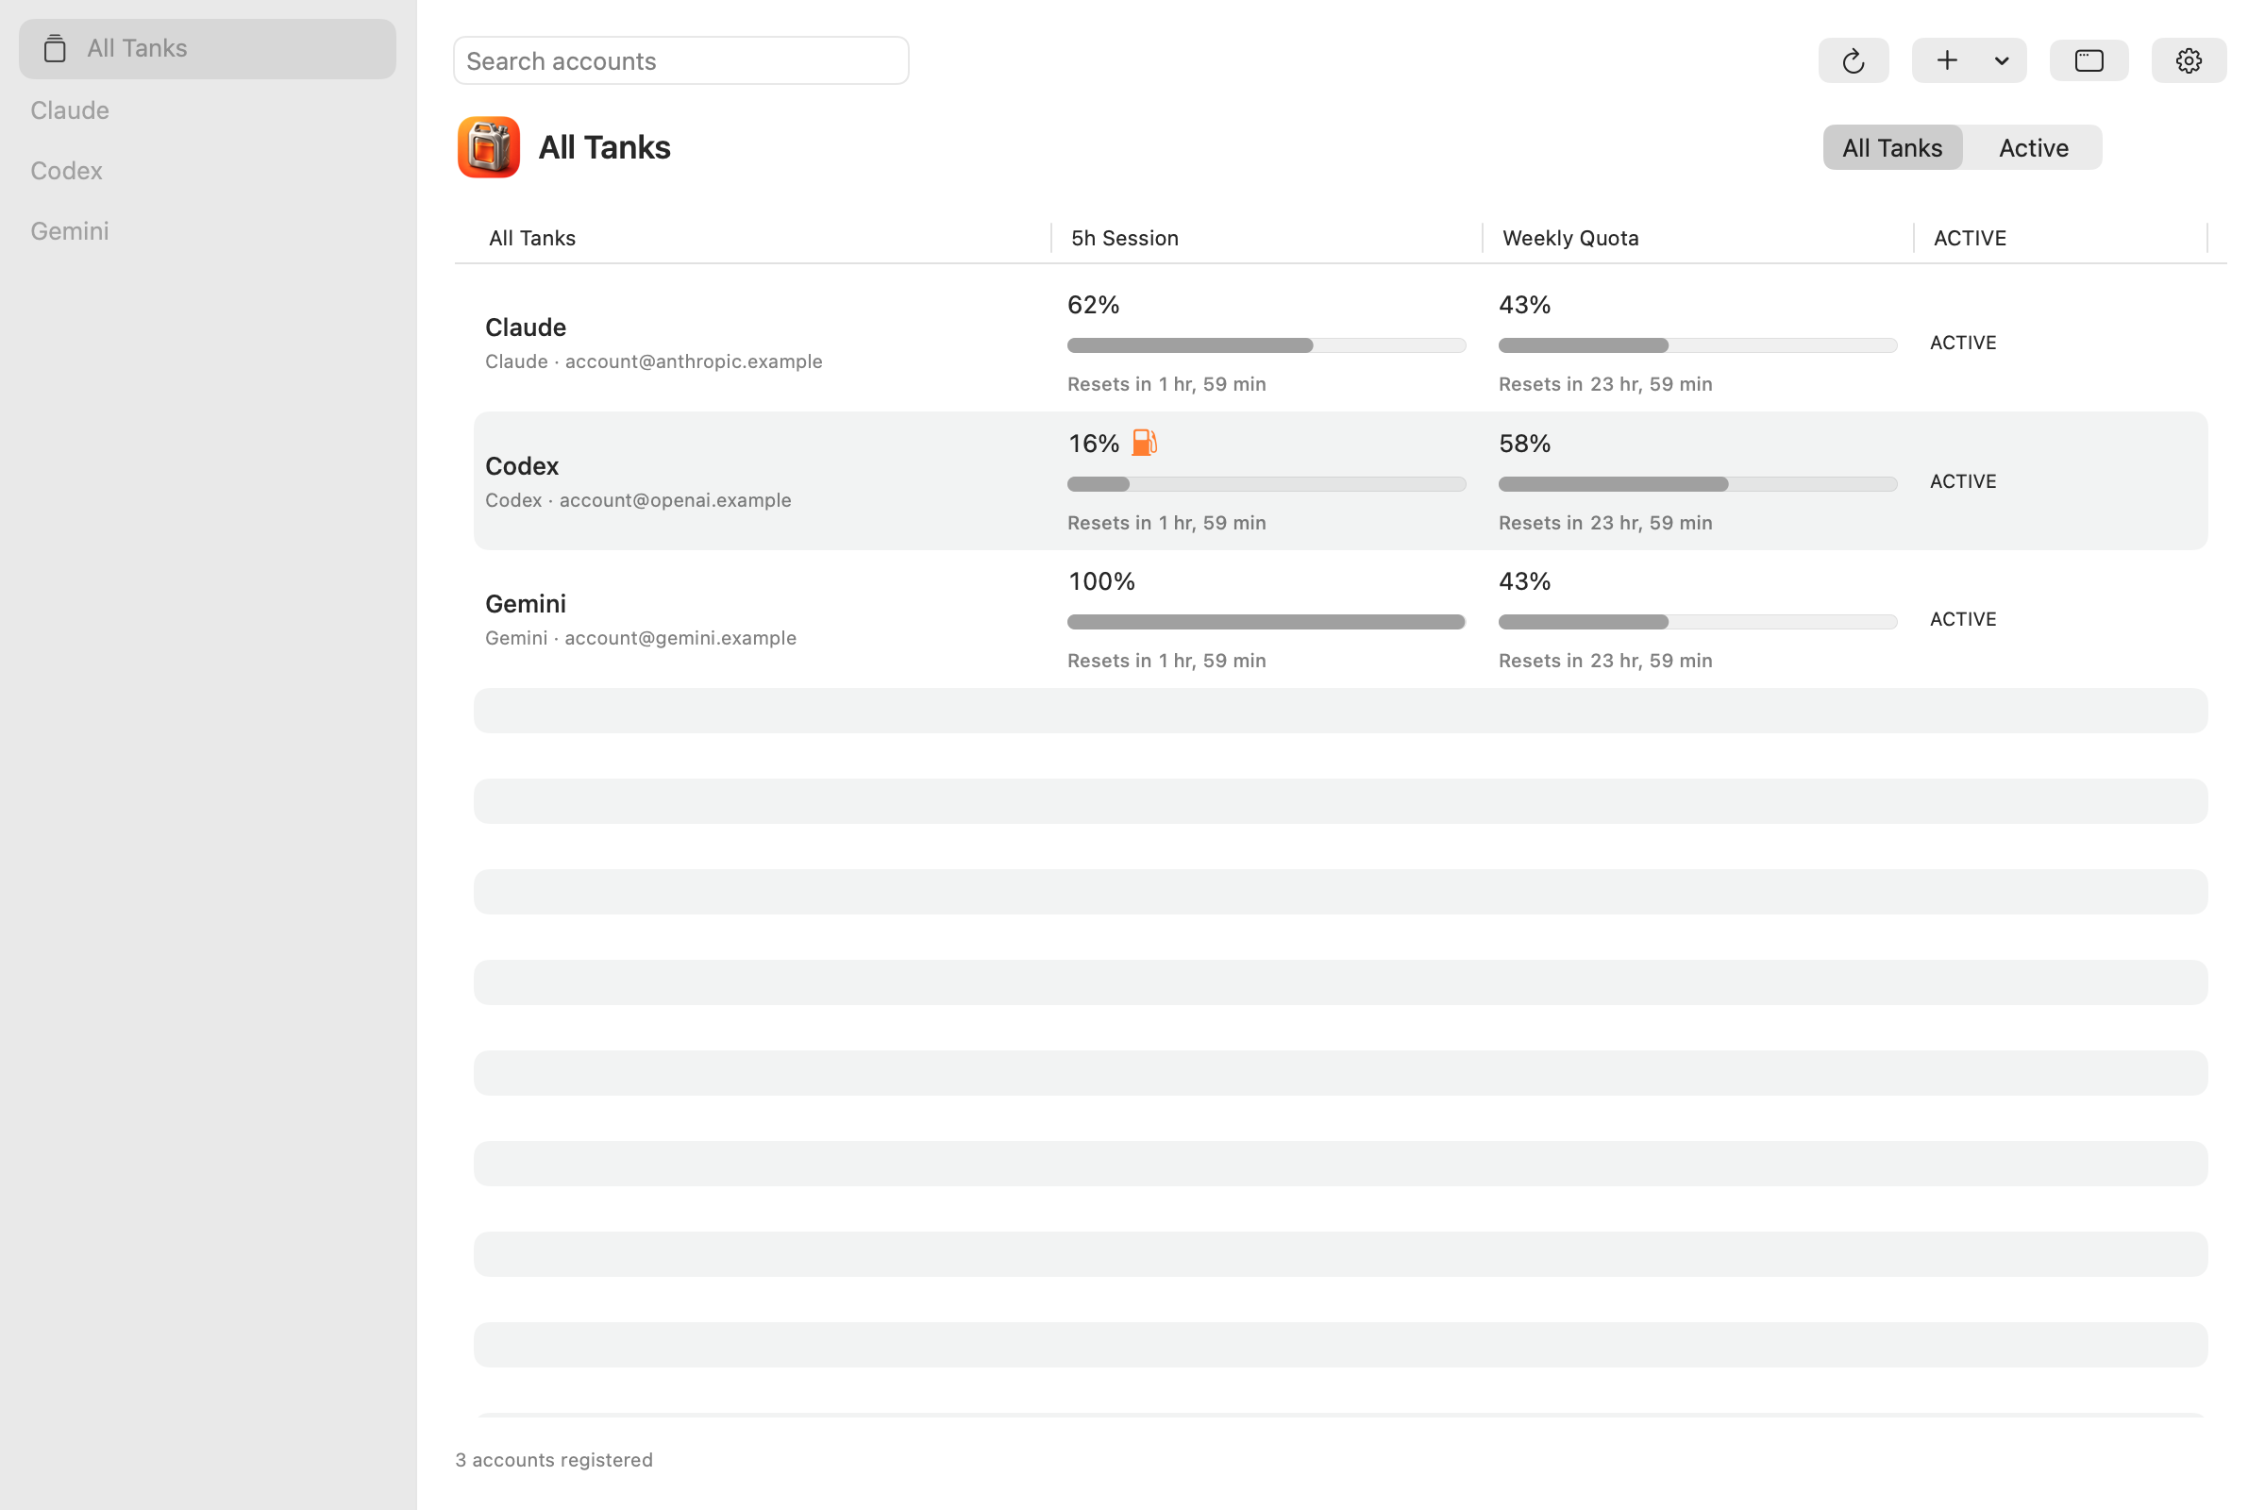Click Codex's session reset time text

[x=1166, y=523]
